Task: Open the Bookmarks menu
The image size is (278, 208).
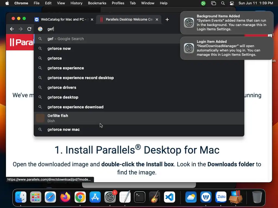Action: point(97,3)
